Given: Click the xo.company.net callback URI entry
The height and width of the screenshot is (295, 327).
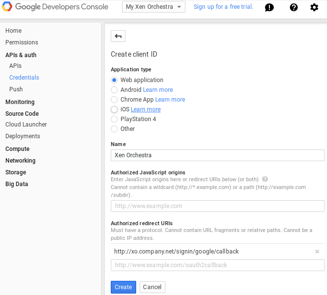Looking at the screenshot, I should (x=176, y=252).
